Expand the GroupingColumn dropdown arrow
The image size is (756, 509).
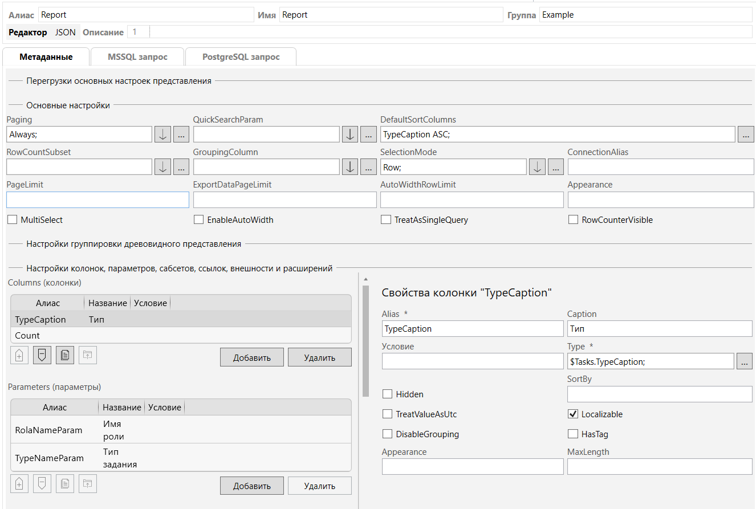point(349,167)
